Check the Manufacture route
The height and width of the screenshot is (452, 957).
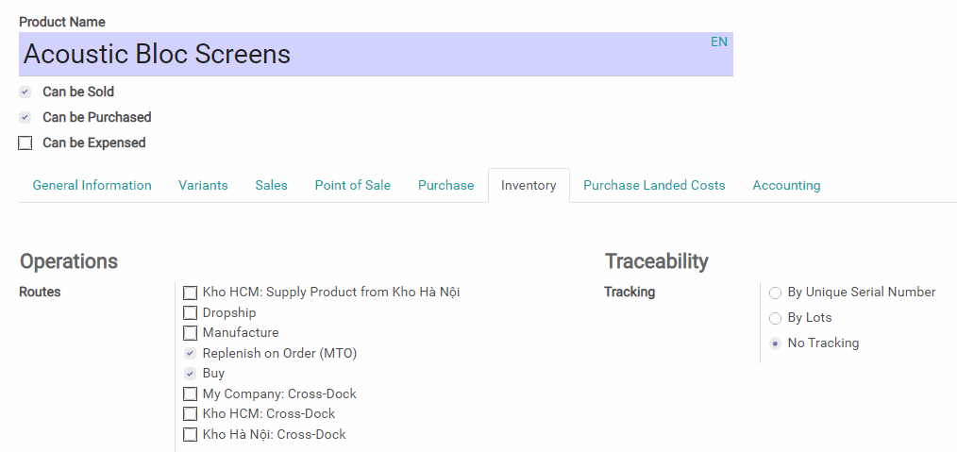[191, 333]
